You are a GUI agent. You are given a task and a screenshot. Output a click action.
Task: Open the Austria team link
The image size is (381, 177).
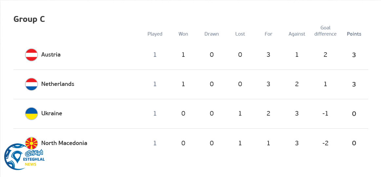coord(51,55)
